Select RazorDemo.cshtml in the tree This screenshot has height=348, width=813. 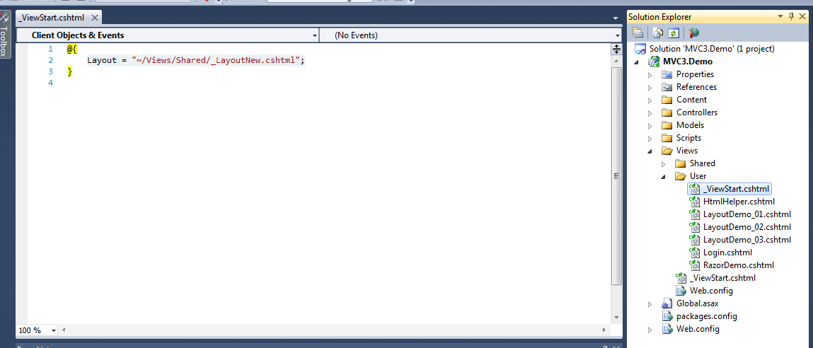click(x=738, y=265)
